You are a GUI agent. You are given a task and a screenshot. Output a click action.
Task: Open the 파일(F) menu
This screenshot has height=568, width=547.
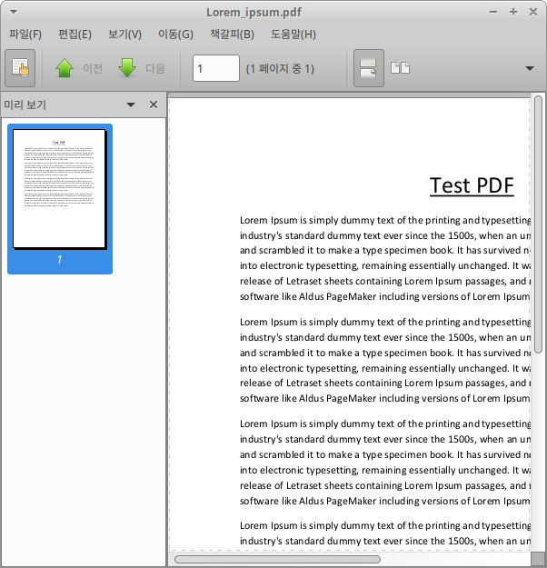25,35
